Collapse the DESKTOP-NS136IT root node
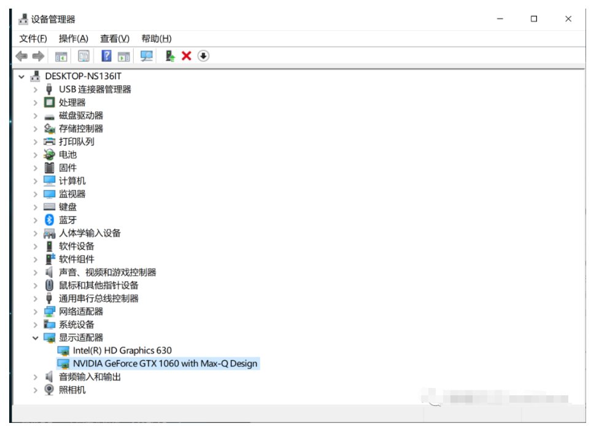 click(x=22, y=77)
